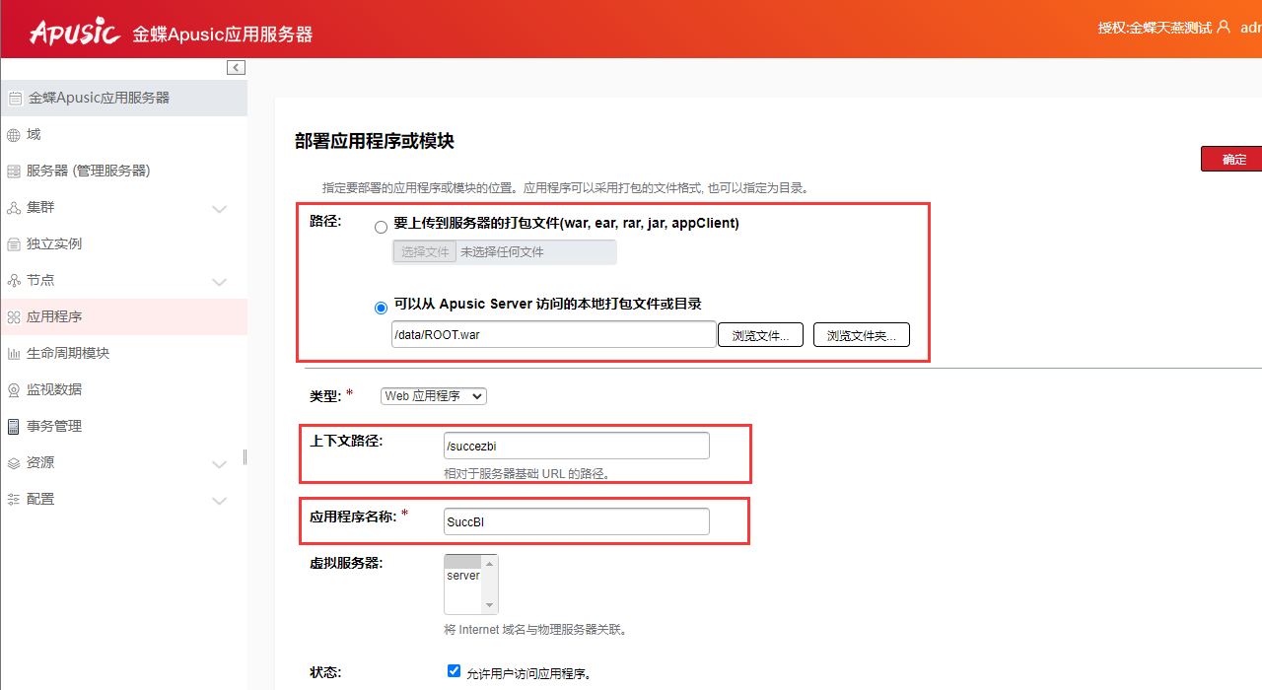The image size is (1262, 690).
Task: Open 服务器 (管理服务器) via its sidebar icon
Action: (14, 170)
